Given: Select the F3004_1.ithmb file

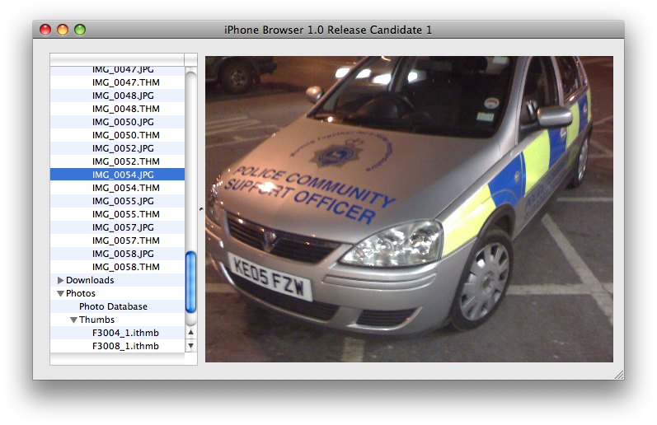Looking at the screenshot, I should point(125,333).
